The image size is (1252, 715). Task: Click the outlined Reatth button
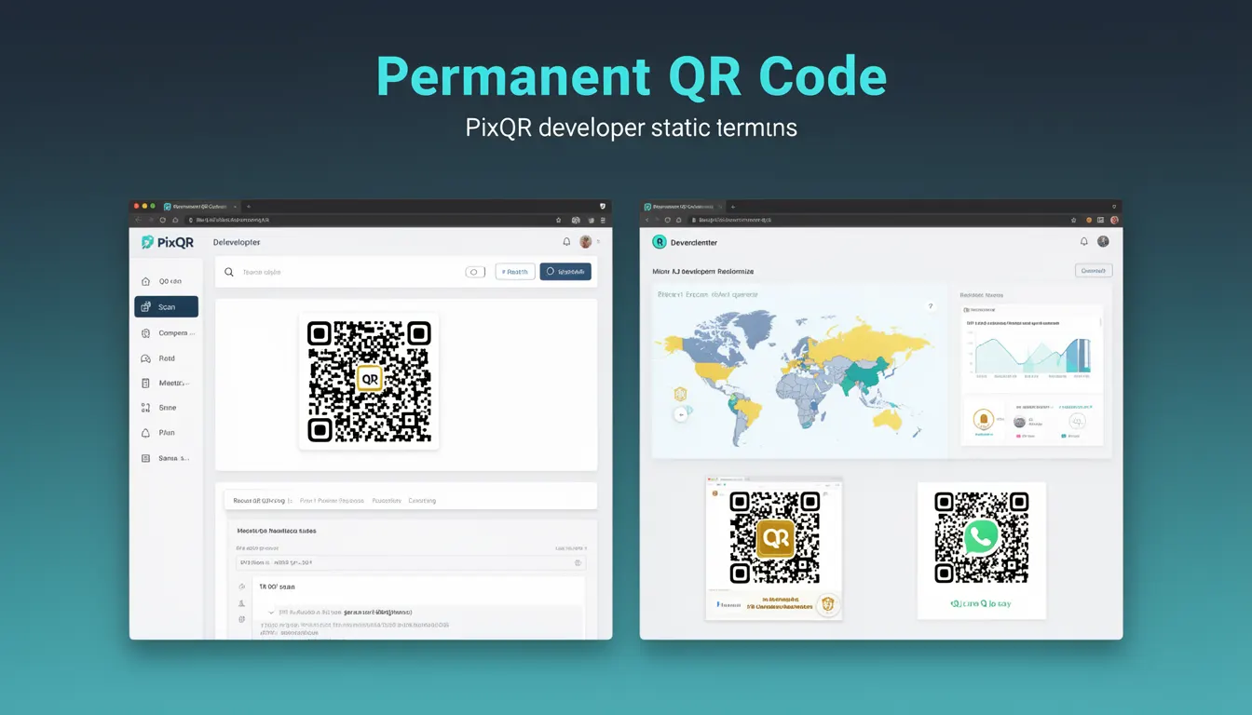515,272
